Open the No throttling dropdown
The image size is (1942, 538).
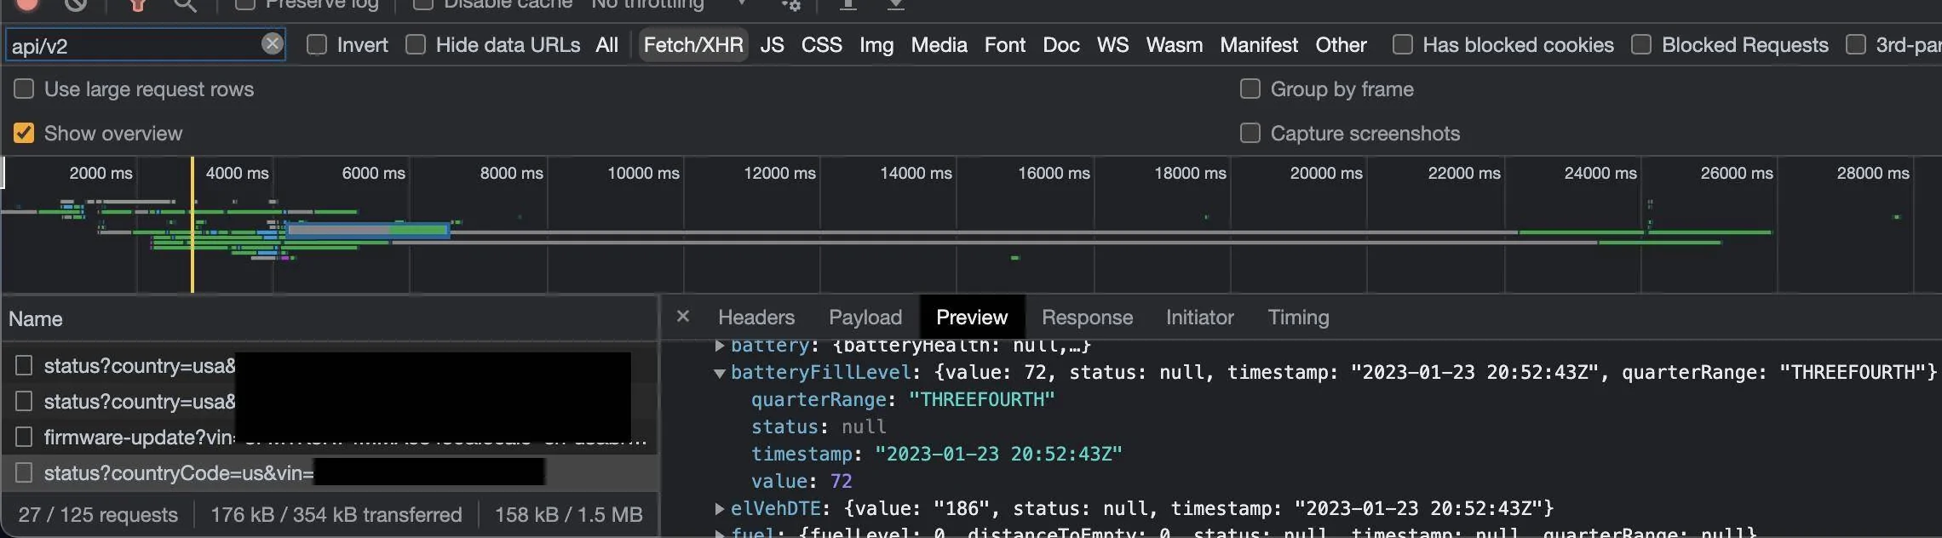(x=669, y=4)
